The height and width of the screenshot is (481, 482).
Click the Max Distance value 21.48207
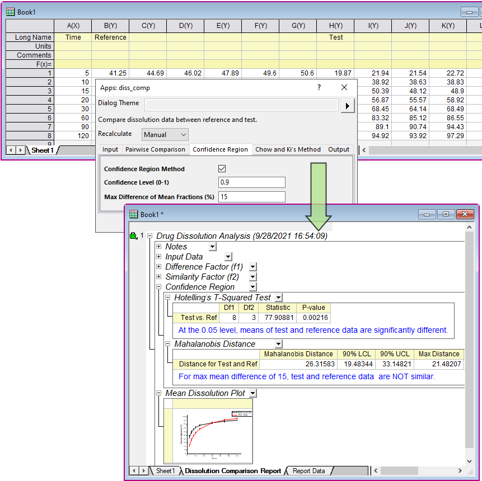(439, 364)
